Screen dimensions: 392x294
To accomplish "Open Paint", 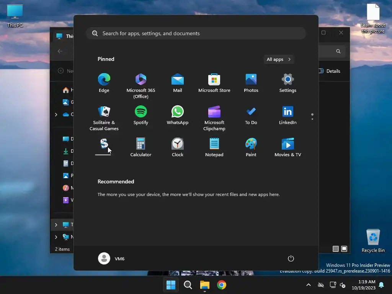I will click(251, 147).
